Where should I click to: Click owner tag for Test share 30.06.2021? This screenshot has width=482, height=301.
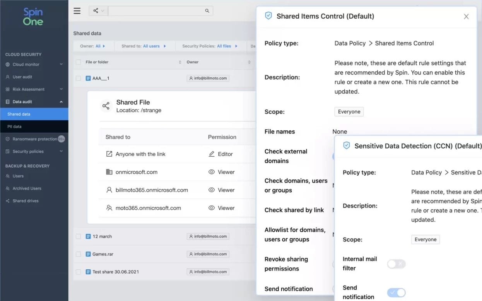[x=208, y=272]
